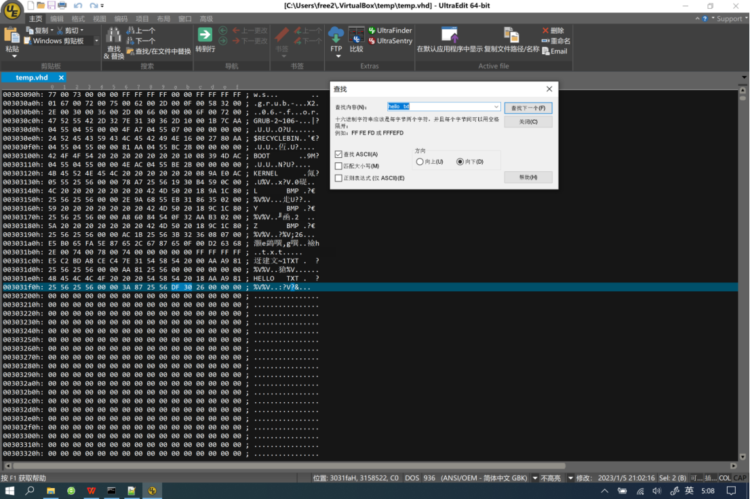Open the UltraEdit application menu logo
This screenshot has width=750, height=499.
(12, 11)
